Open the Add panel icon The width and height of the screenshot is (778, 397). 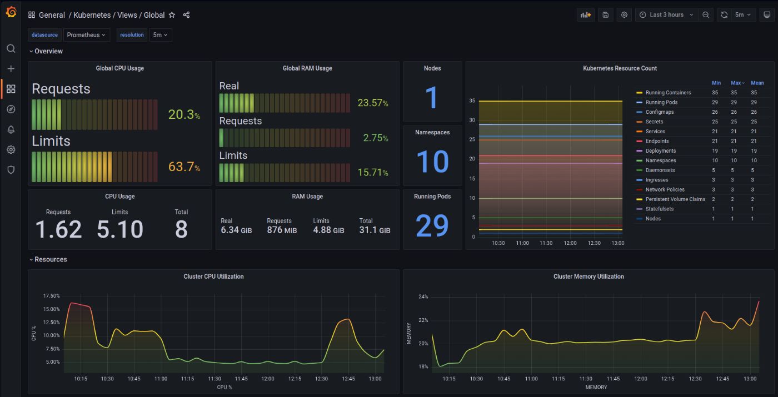[586, 14]
